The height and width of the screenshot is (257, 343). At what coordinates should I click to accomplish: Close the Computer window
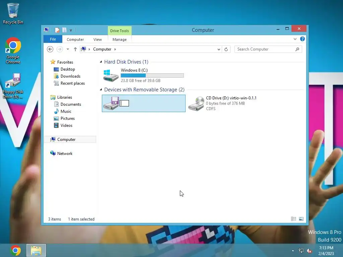pyautogui.click(x=299, y=29)
